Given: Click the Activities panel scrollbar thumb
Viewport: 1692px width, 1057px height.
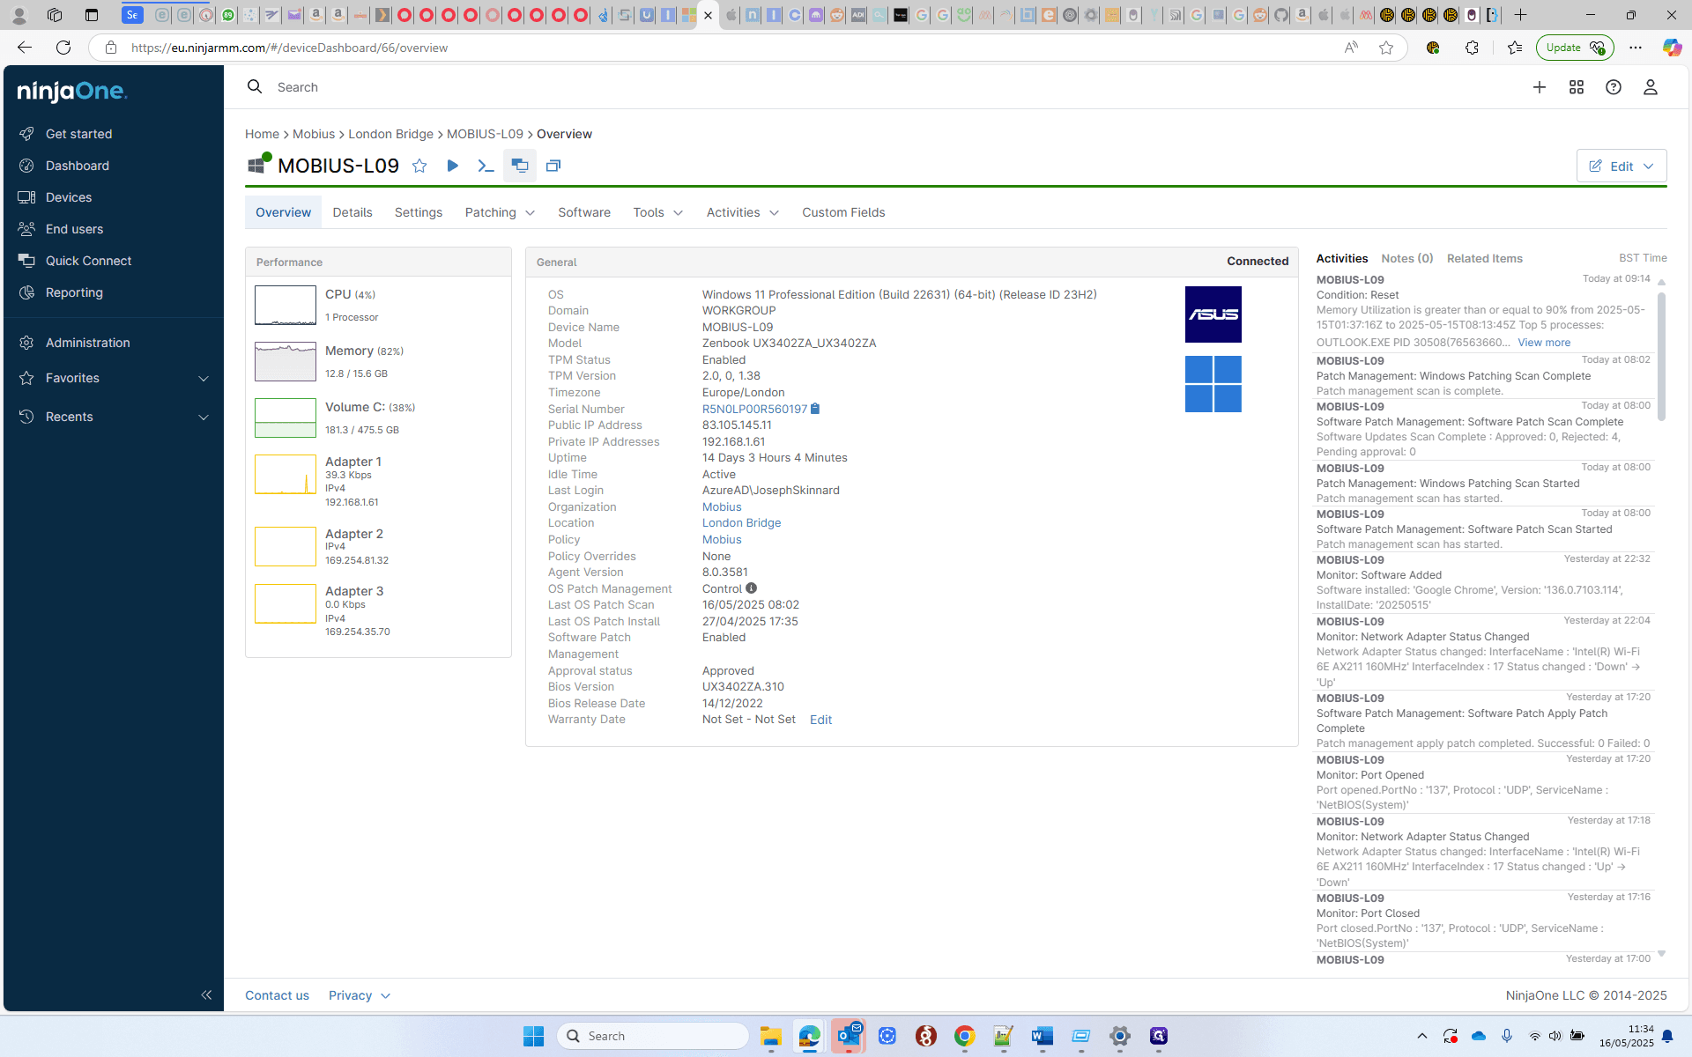Looking at the screenshot, I should tap(1661, 357).
